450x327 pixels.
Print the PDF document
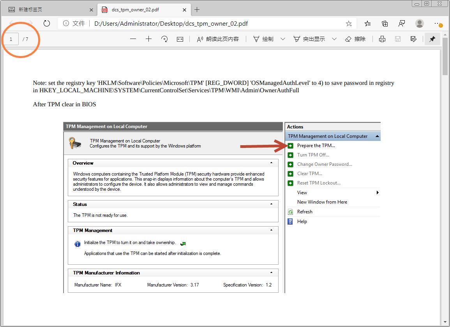tap(382, 39)
